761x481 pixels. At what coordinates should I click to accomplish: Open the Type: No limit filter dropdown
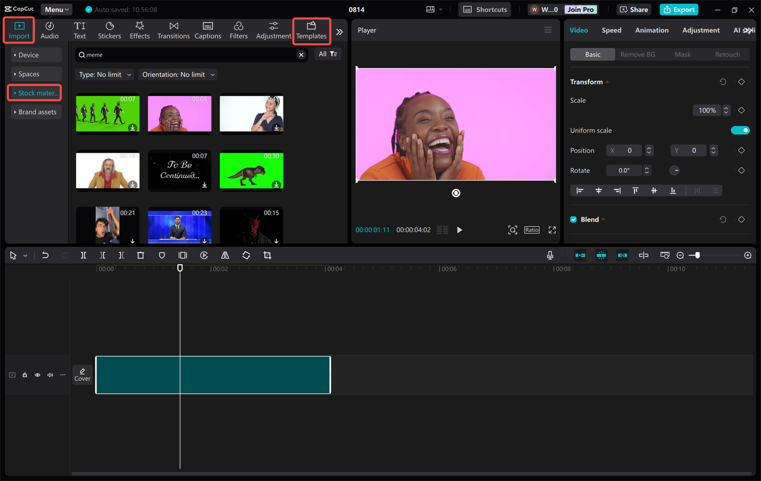[104, 74]
